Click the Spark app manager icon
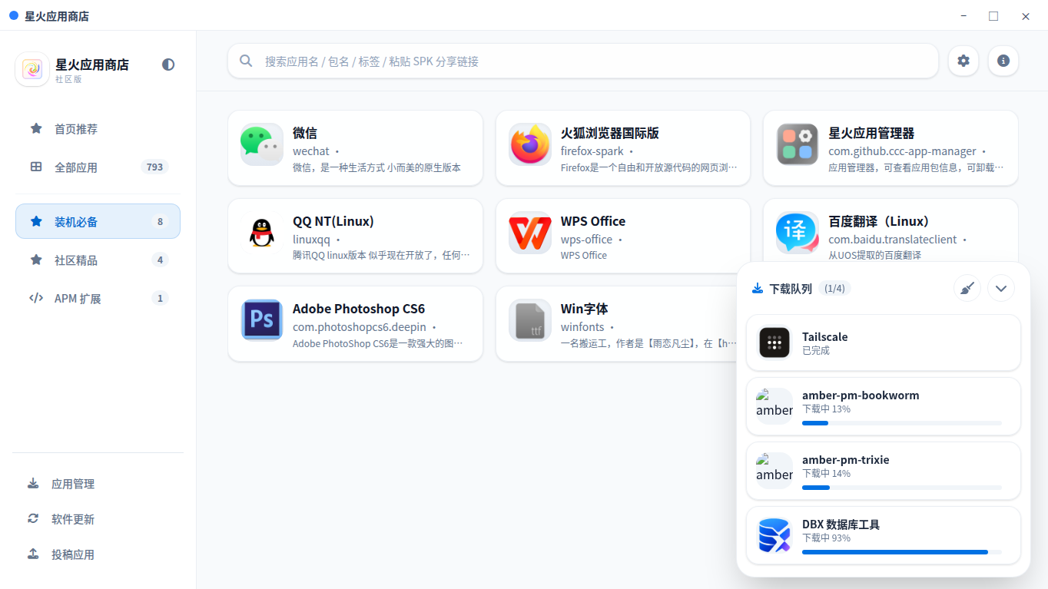Viewport: 1048px width, 589px height. (x=798, y=144)
